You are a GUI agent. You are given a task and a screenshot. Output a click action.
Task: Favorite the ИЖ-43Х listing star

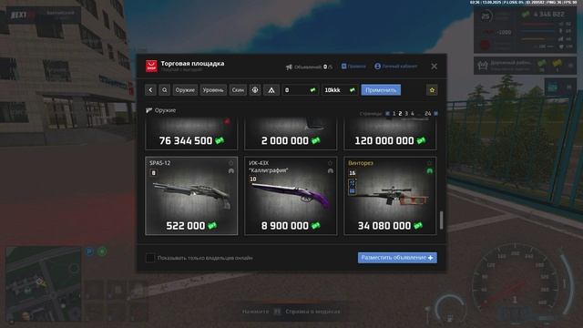tap(330, 163)
